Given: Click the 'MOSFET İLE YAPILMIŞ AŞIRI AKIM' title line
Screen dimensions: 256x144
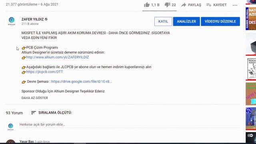Looking at the screenshot, I should 96,33.
